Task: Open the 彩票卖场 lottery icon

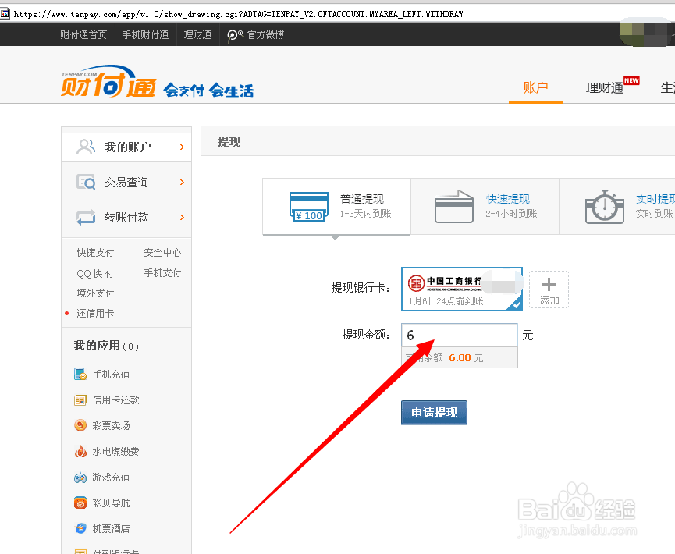Action: pos(81,425)
